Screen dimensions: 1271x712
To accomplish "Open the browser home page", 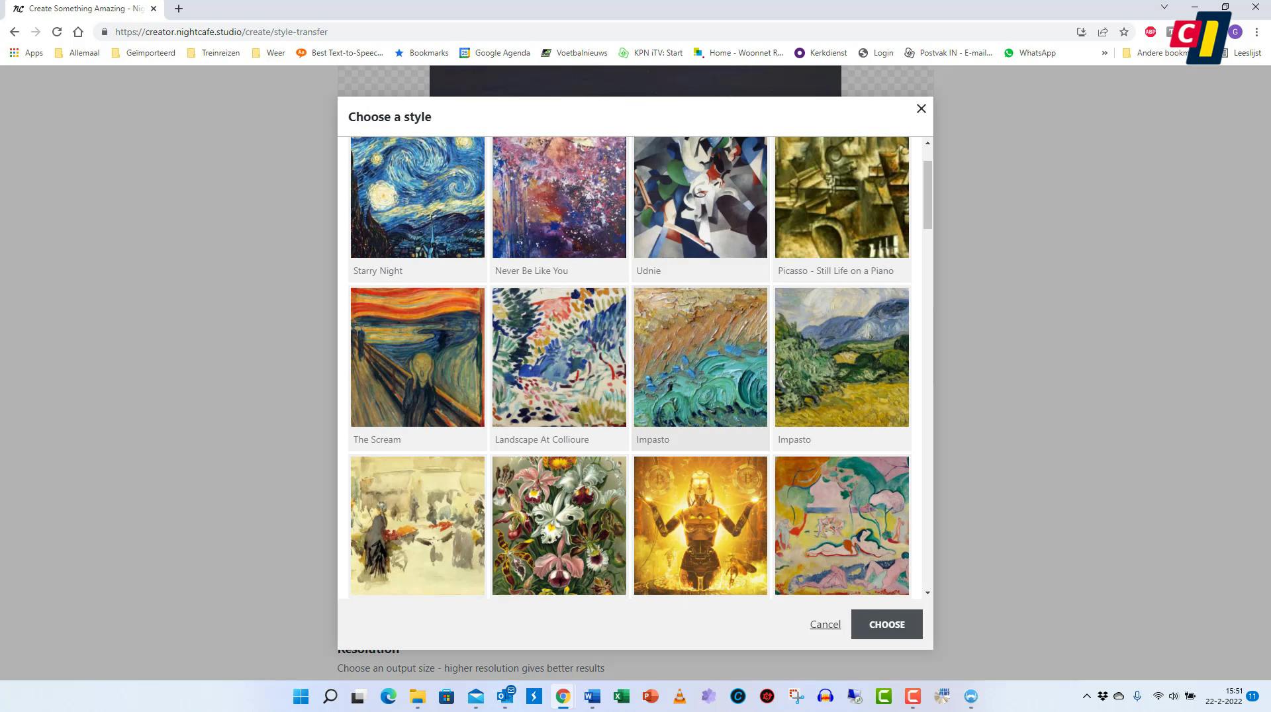I will (x=78, y=32).
